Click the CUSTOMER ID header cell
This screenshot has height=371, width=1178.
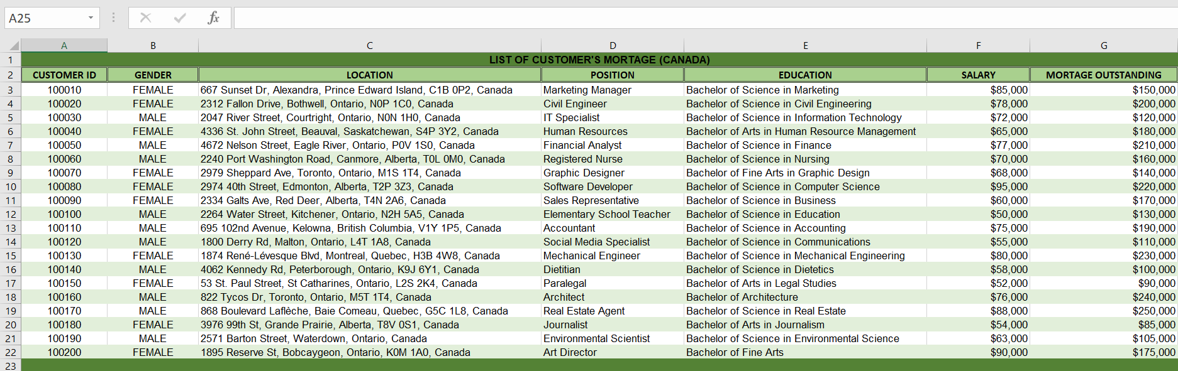pyautogui.click(x=64, y=75)
